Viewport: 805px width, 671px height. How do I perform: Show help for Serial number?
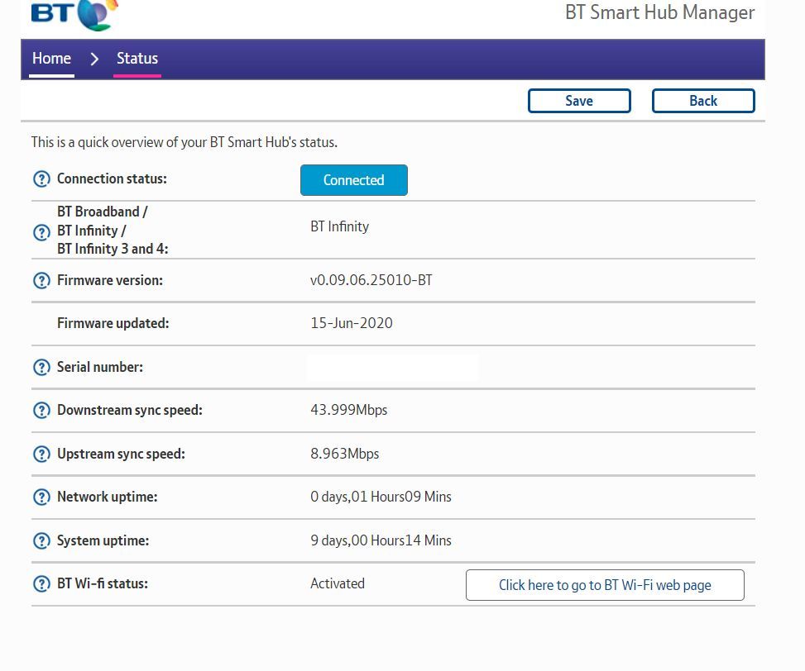41,368
